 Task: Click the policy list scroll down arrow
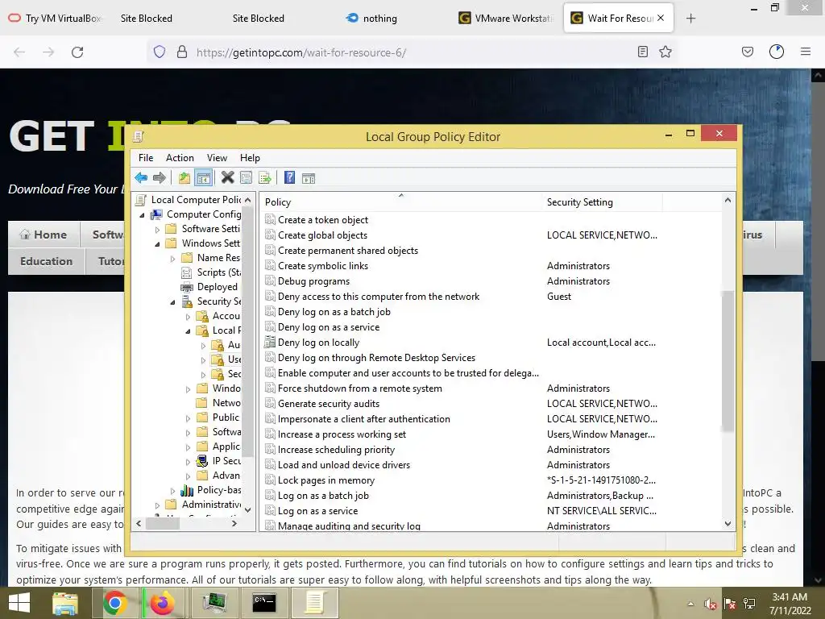coord(728,524)
